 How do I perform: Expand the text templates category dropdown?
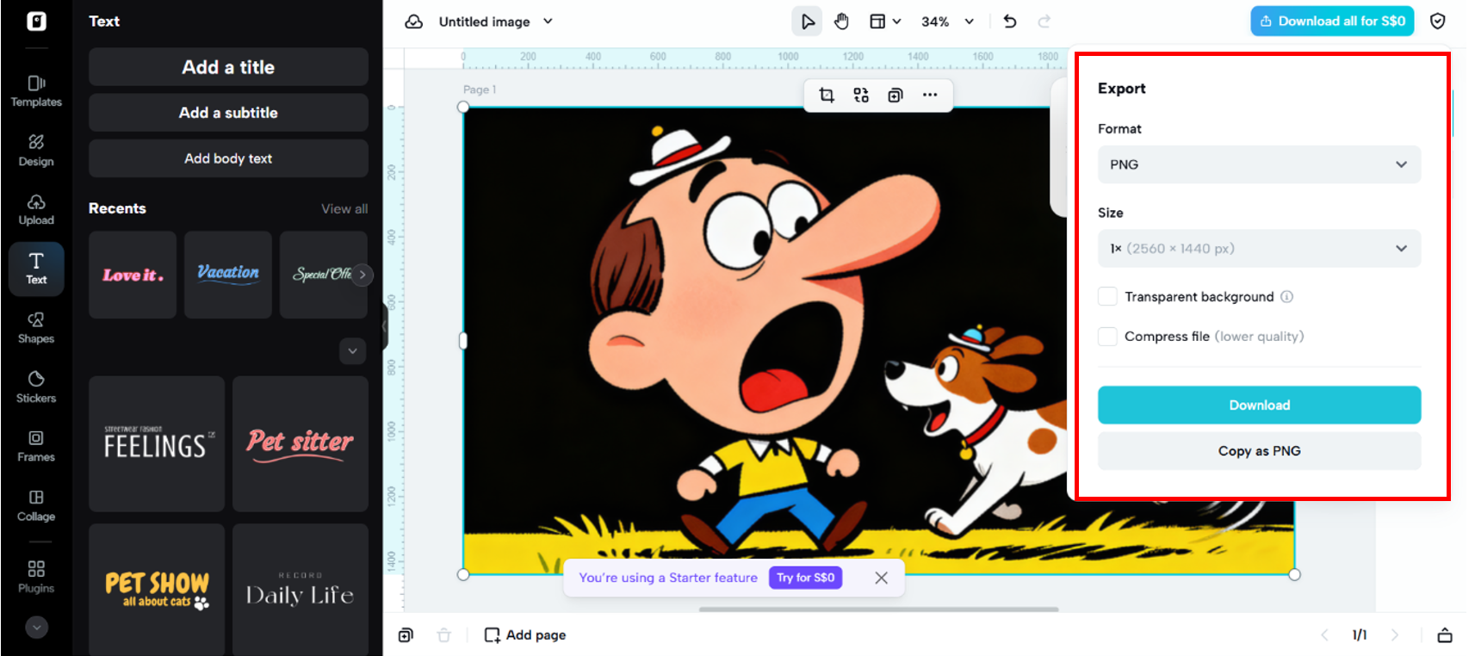pyautogui.click(x=352, y=350)
